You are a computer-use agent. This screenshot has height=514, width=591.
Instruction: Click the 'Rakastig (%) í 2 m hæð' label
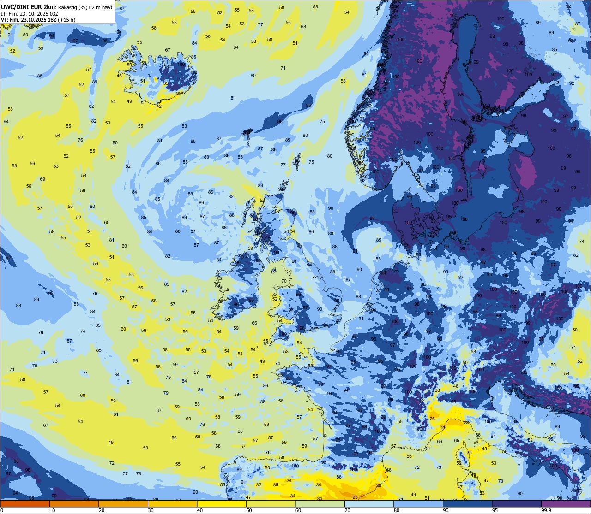click(85, 7)
